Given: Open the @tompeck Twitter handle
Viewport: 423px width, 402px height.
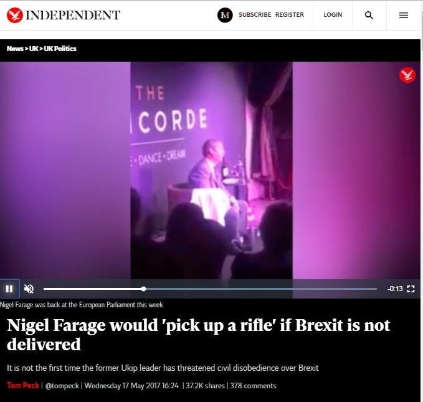Looking at the screenshot, I should point(62,386).
